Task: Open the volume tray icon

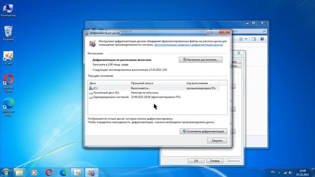Action: coord(290,173)
